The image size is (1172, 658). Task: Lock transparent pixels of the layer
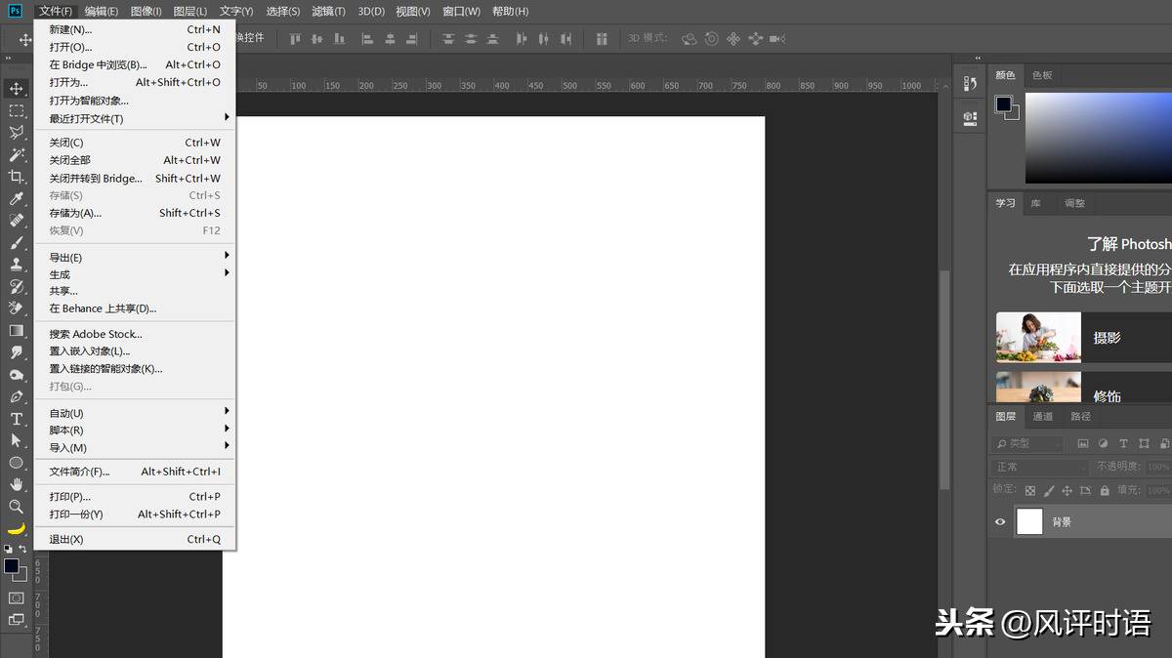[x=1029, y=490]
